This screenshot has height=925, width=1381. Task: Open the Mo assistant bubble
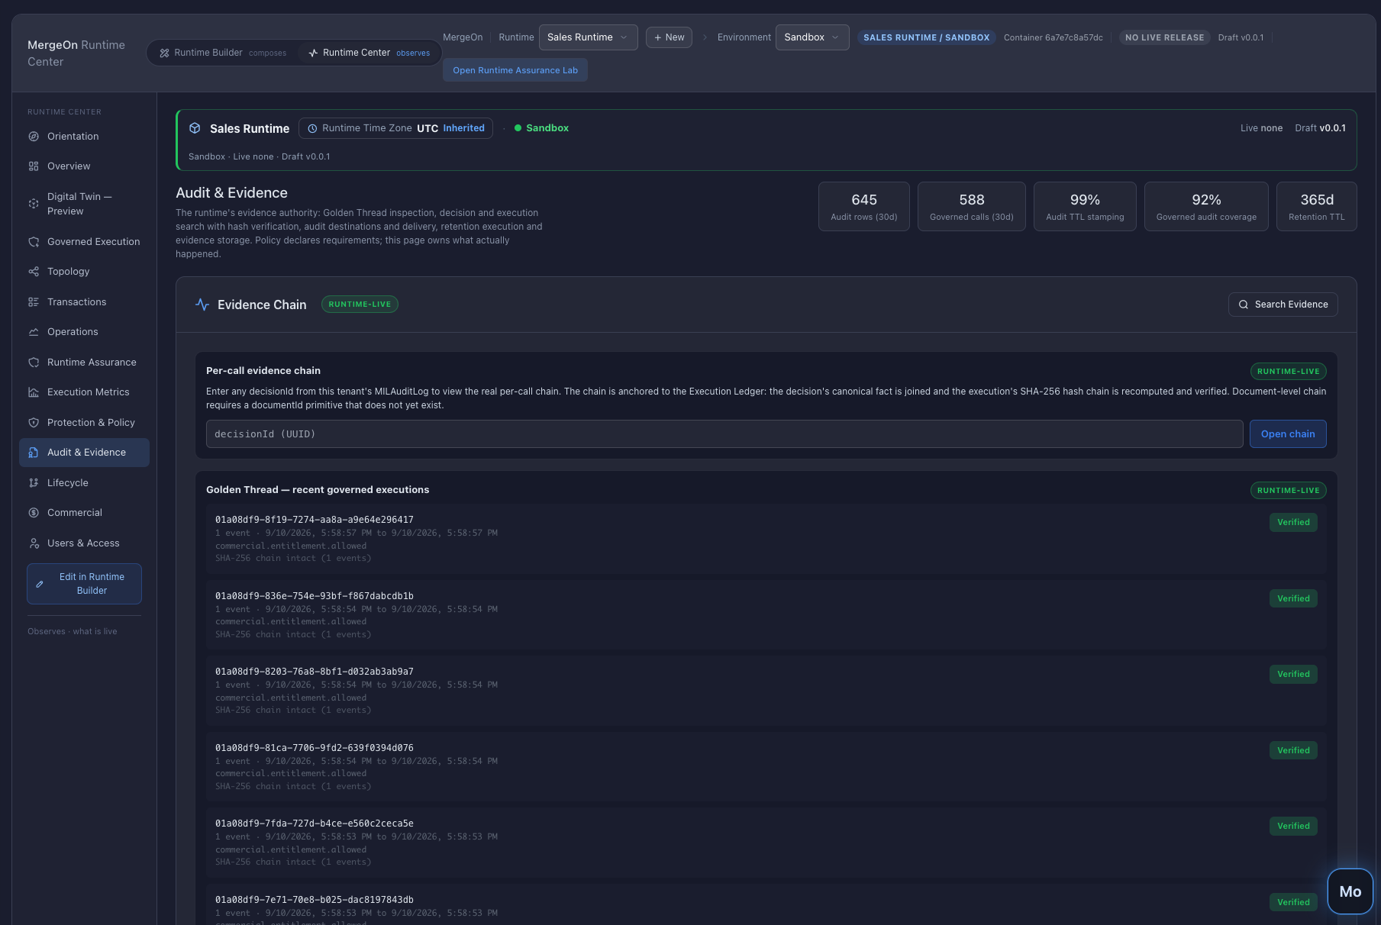[1350, 891]
